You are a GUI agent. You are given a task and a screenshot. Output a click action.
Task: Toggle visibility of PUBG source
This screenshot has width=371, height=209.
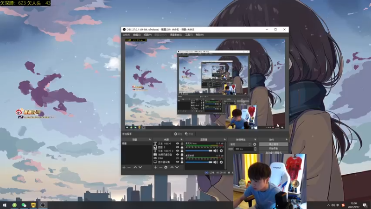pos(178,158)
